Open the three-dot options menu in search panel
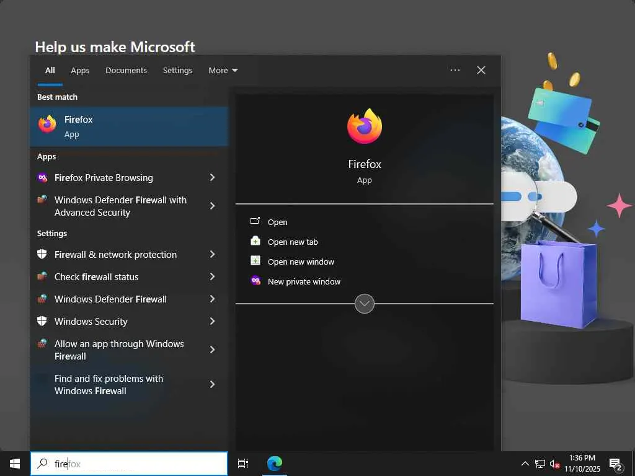The width and height of the screenshot is (635, 476). (455, 70)
